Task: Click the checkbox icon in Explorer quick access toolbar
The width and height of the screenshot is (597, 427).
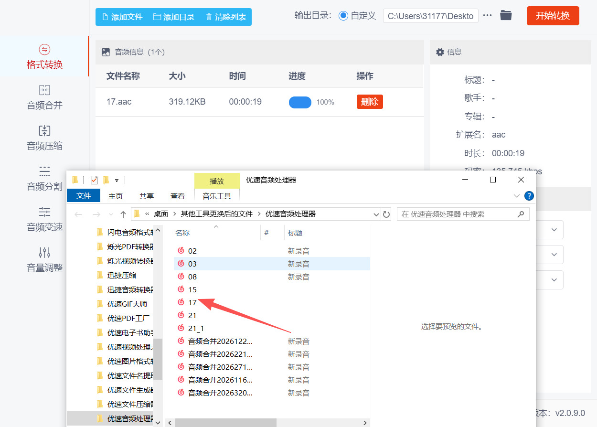Action: 94,180
